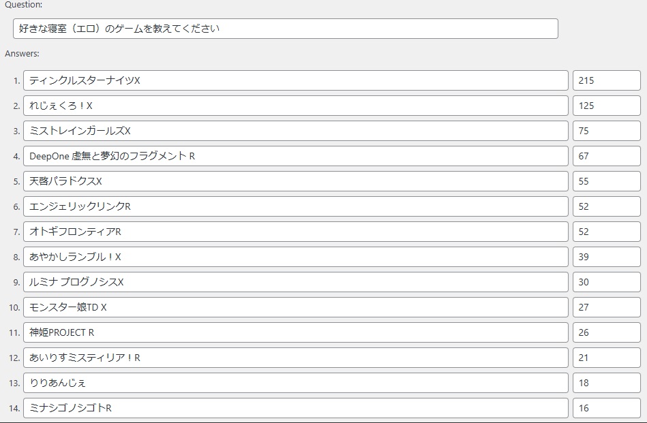Click the vote count field showing 16
Viewport: 647px width, 423px height.
[606, 408]
